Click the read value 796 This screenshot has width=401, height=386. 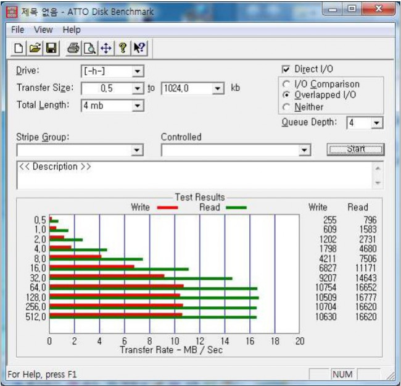coord(370,220)
